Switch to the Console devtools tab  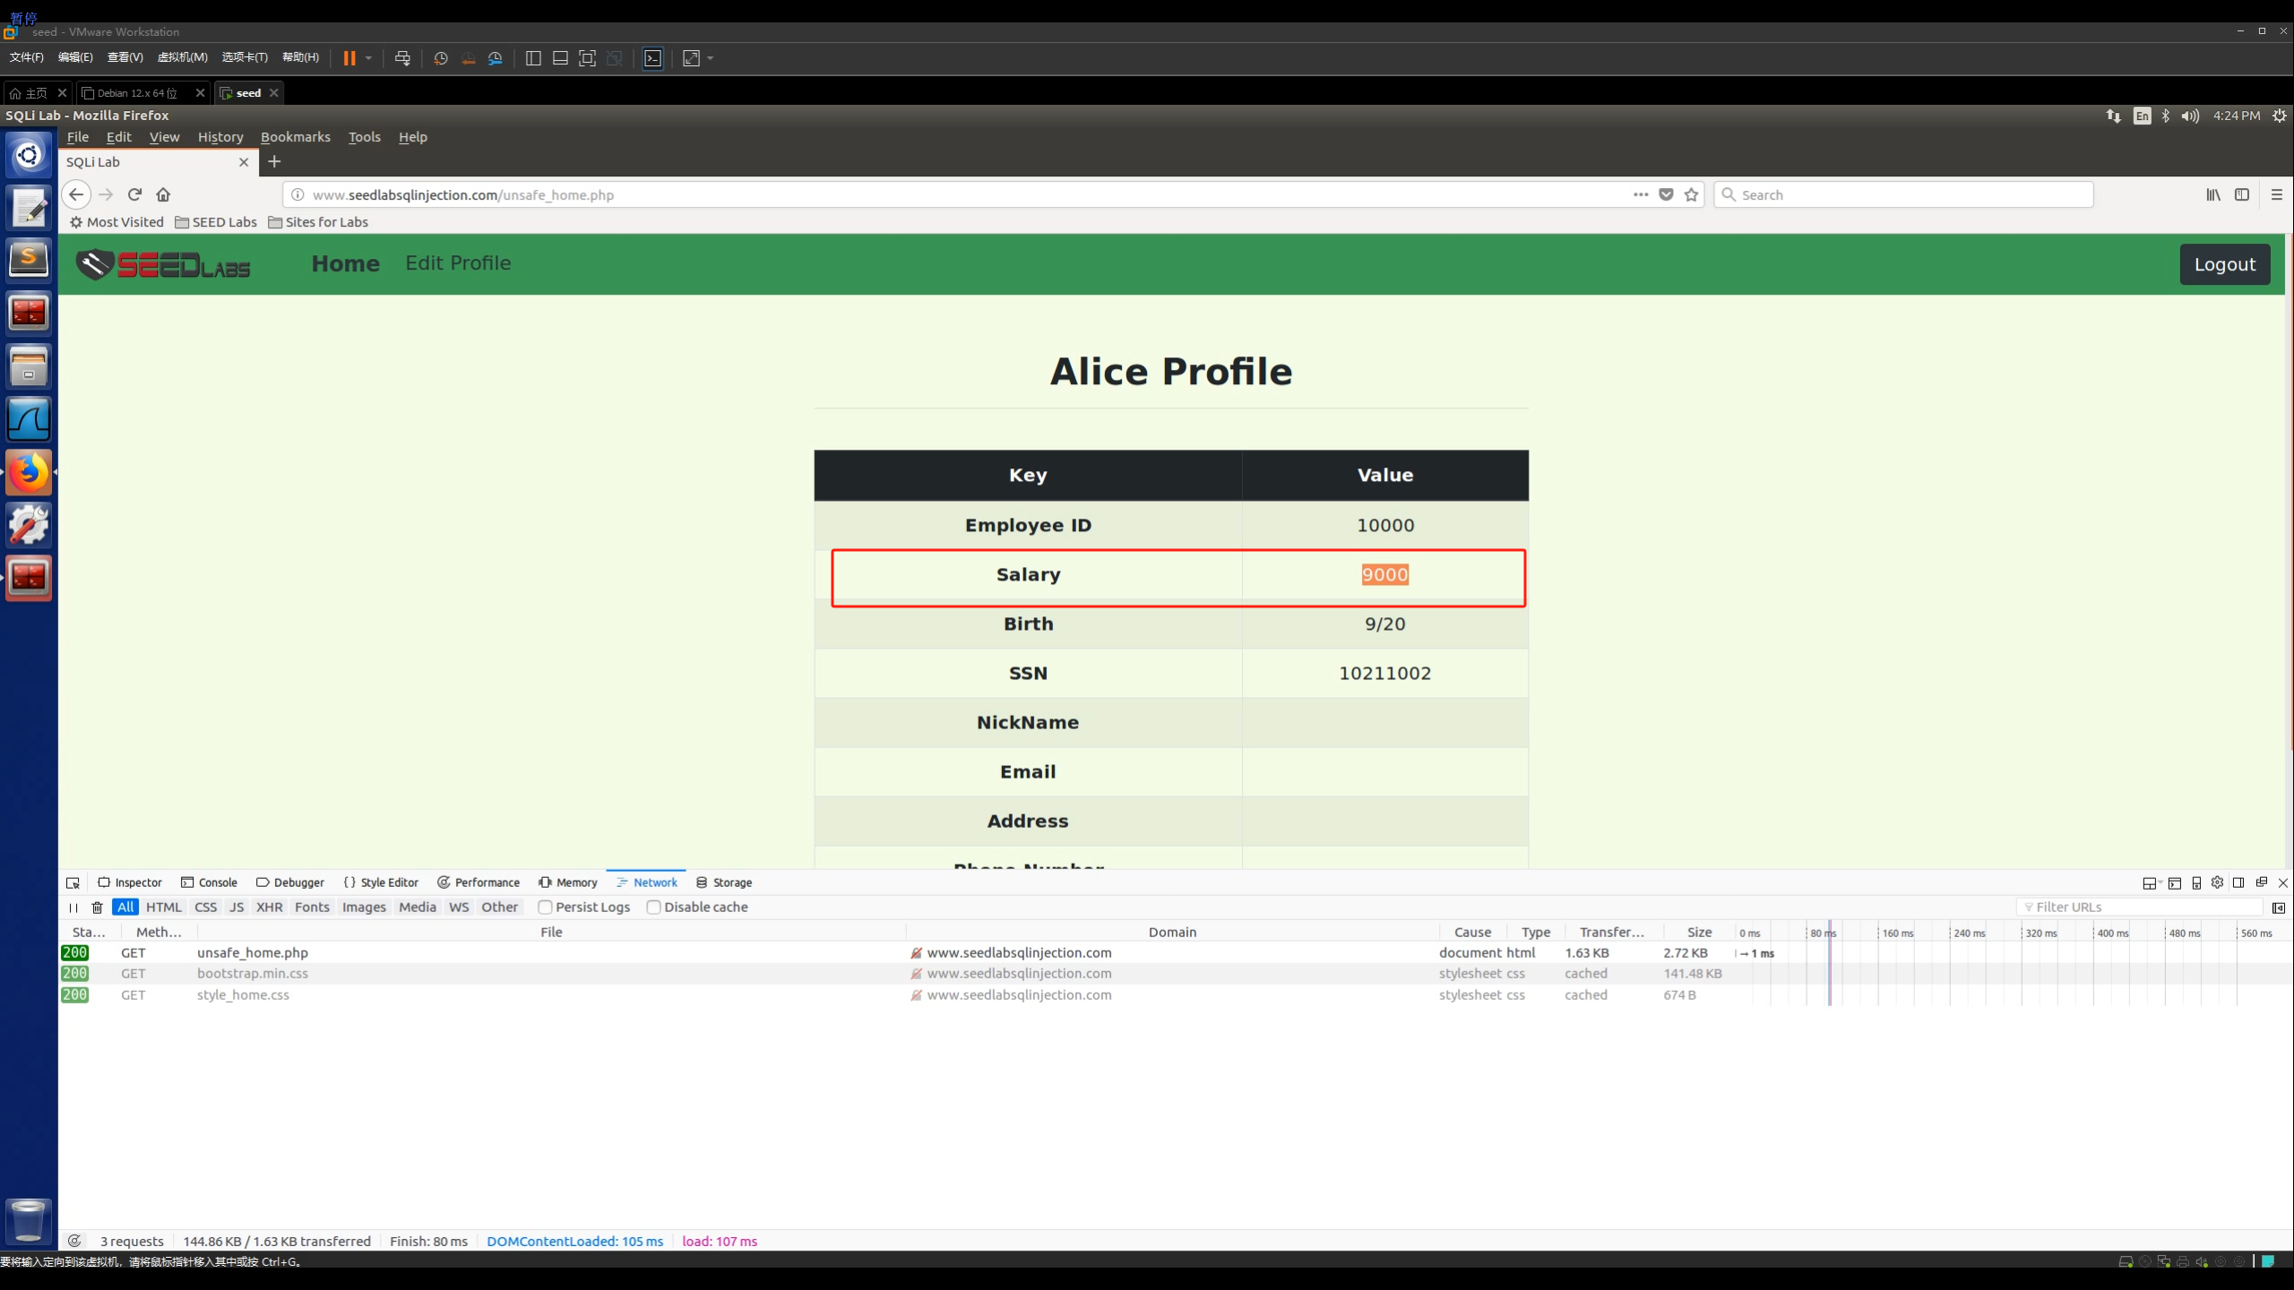pyautogui.click(x=209, y=882)
